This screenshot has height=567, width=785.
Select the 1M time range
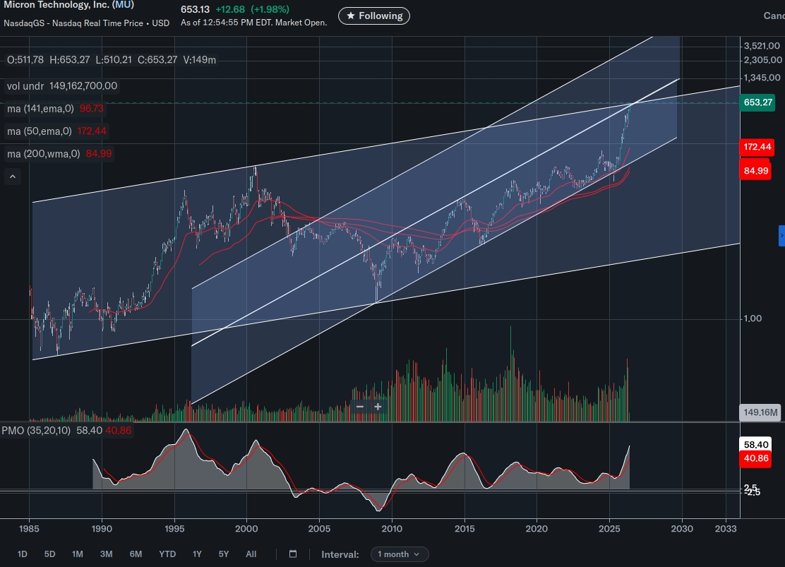pyautogui.click(x=77, y=554)
